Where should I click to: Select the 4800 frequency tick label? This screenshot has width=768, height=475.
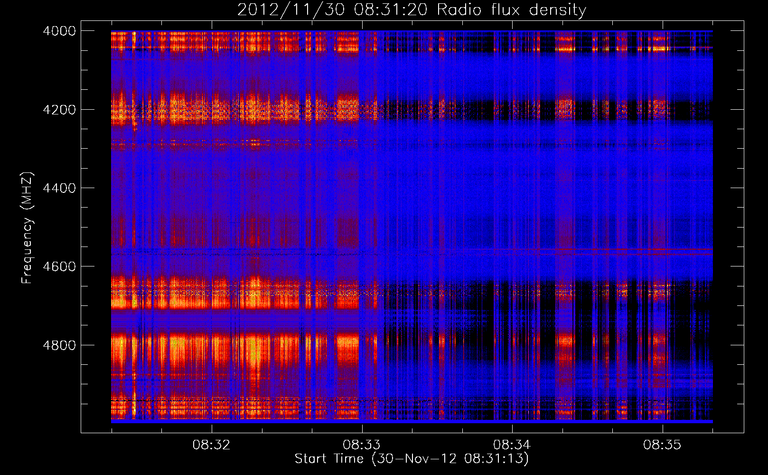click(x=59, y=345)
